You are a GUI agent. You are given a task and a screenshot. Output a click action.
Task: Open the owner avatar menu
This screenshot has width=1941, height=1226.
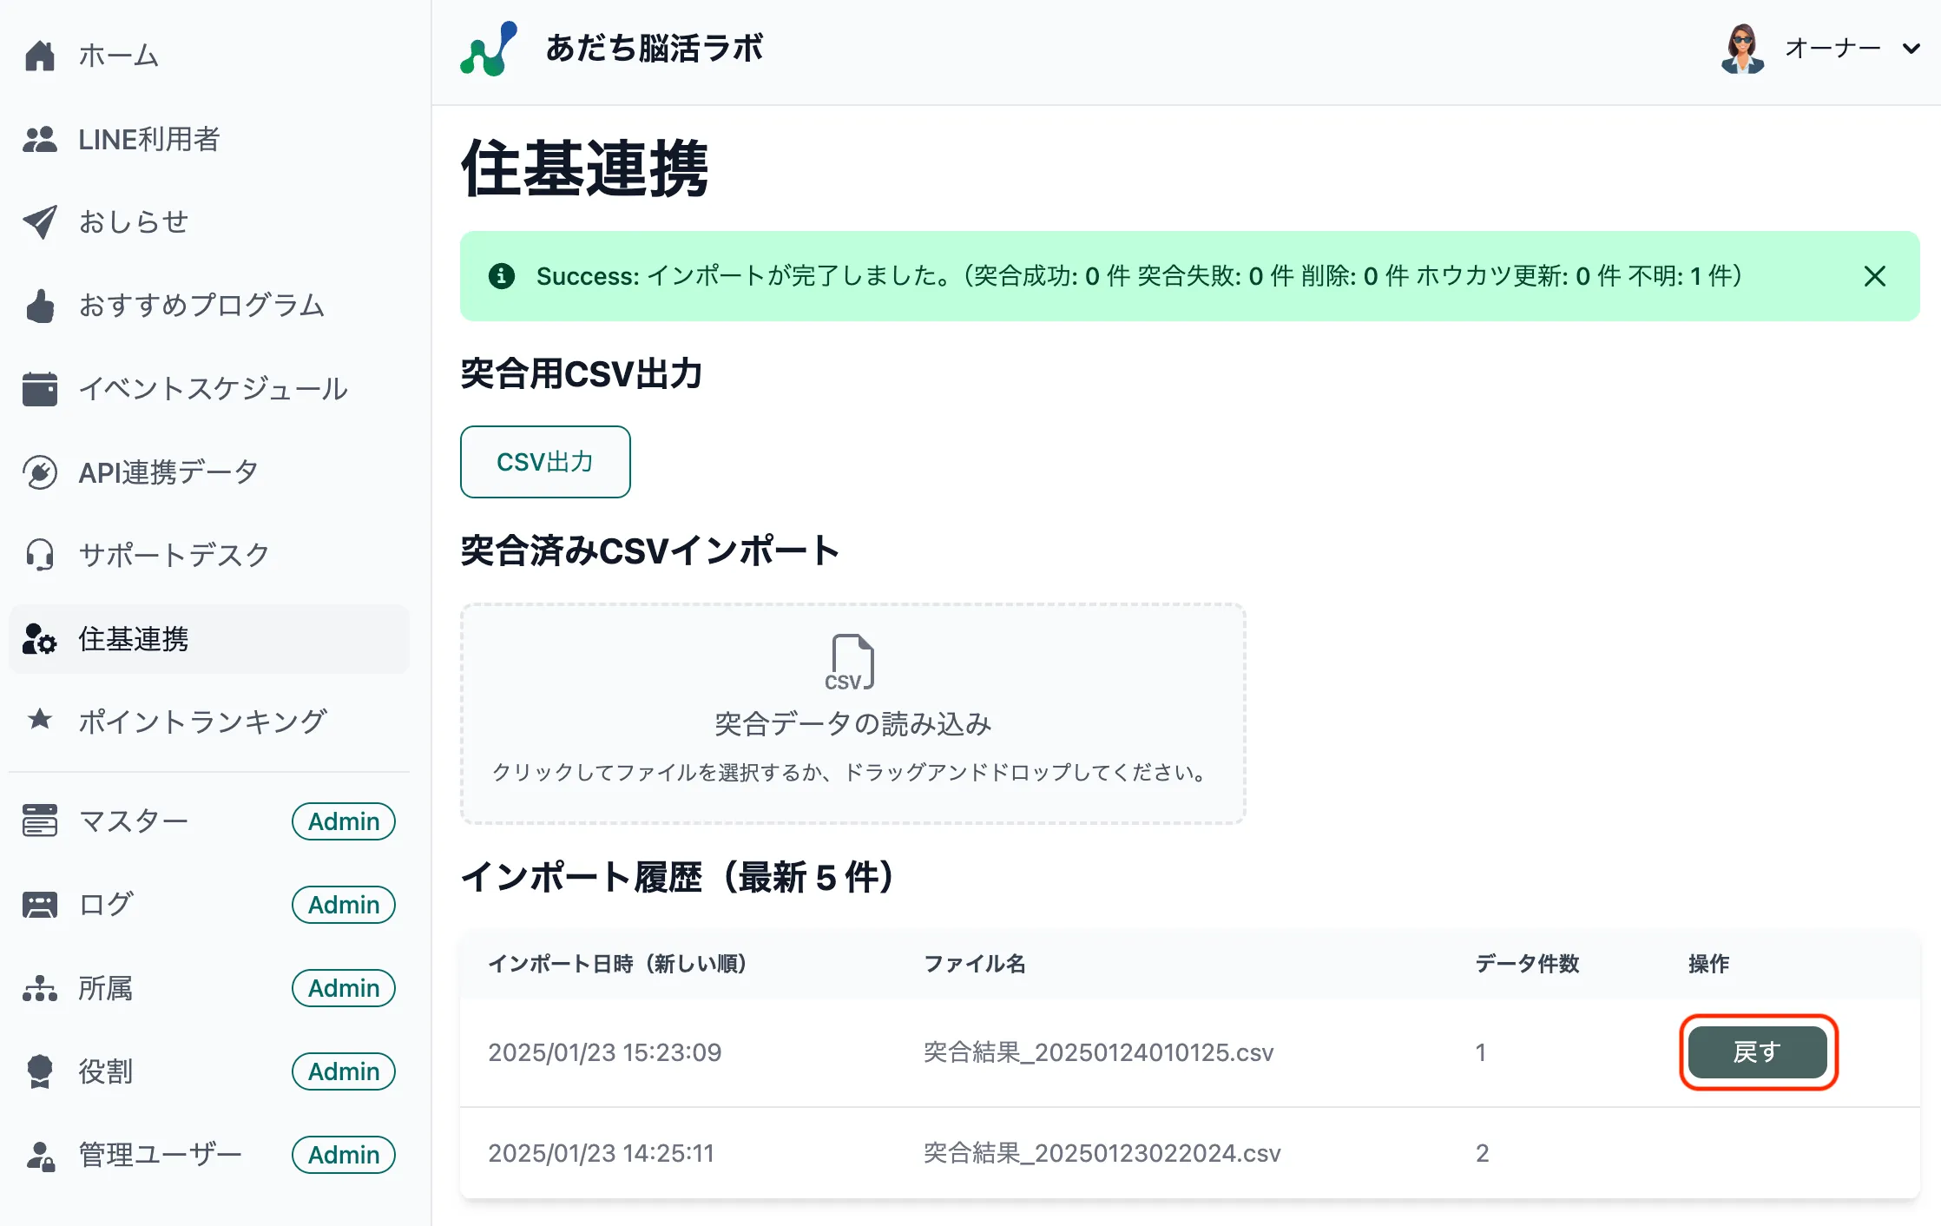point(1742,49)
